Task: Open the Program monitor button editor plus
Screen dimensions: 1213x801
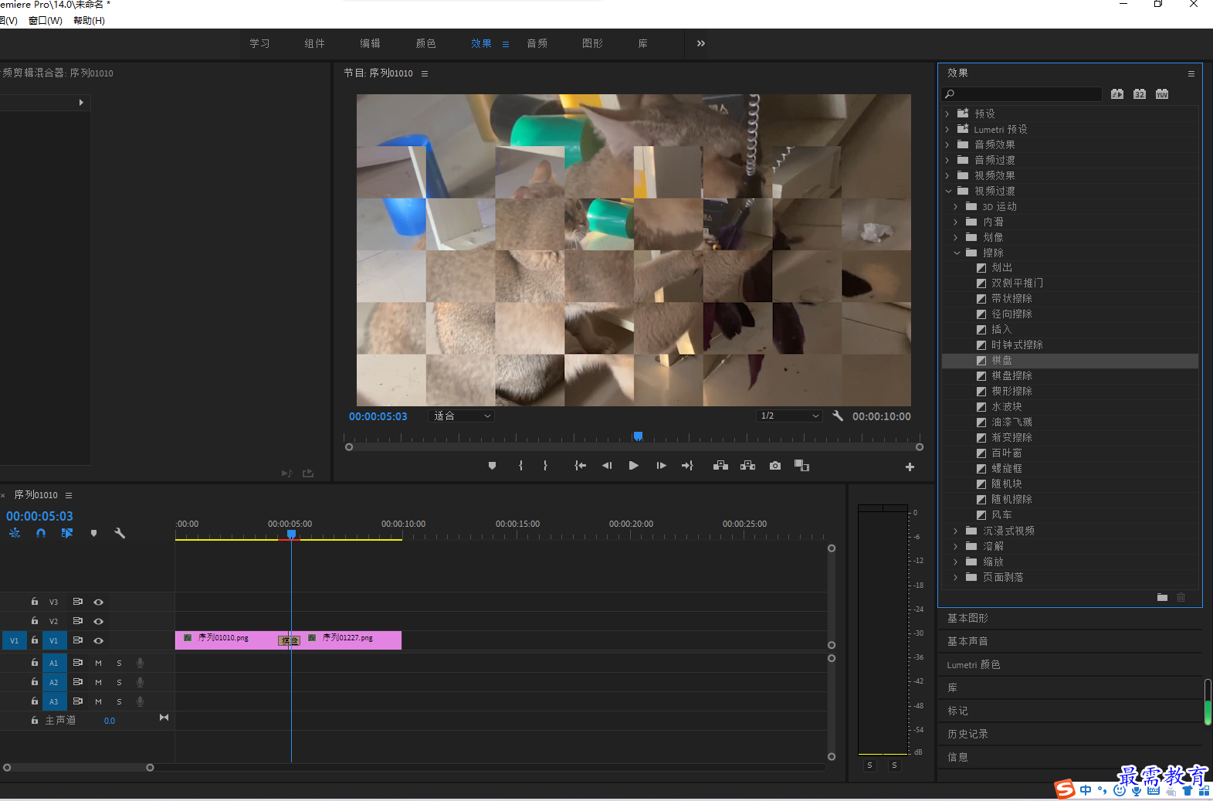Action: pos(910,467)
